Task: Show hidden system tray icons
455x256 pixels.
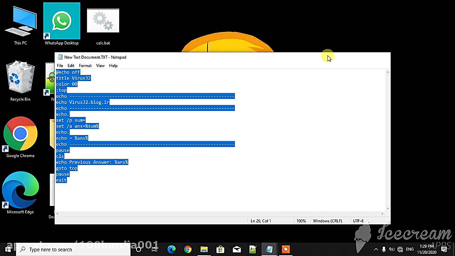Action: point(376,249)
